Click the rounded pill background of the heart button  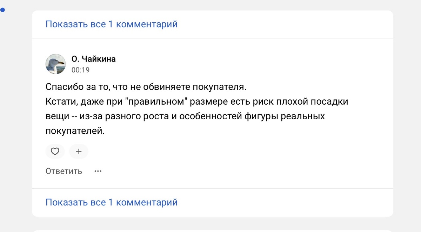[x=55, y=151]
